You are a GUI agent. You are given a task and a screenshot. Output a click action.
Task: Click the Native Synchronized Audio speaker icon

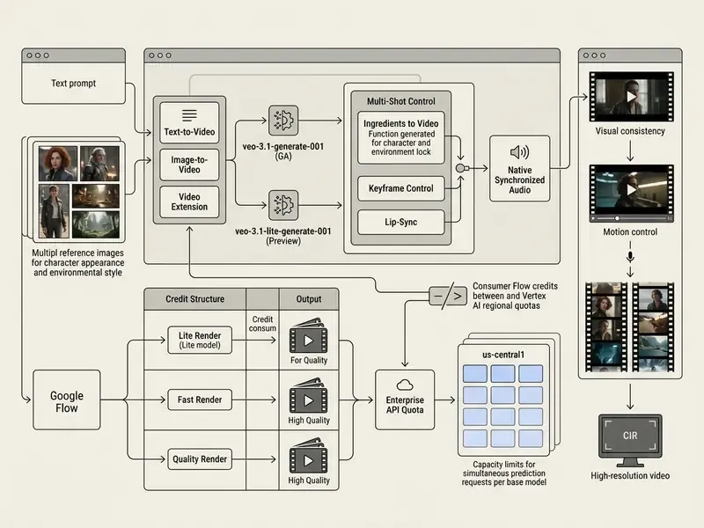tap(519, 152)
